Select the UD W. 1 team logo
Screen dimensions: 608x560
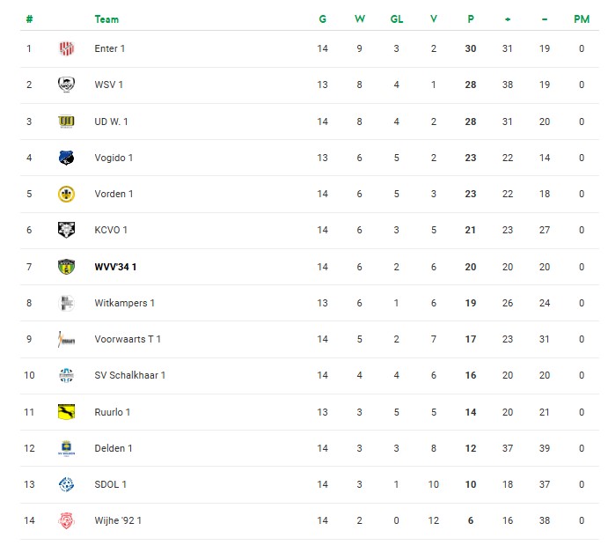[x=66, y=122]
